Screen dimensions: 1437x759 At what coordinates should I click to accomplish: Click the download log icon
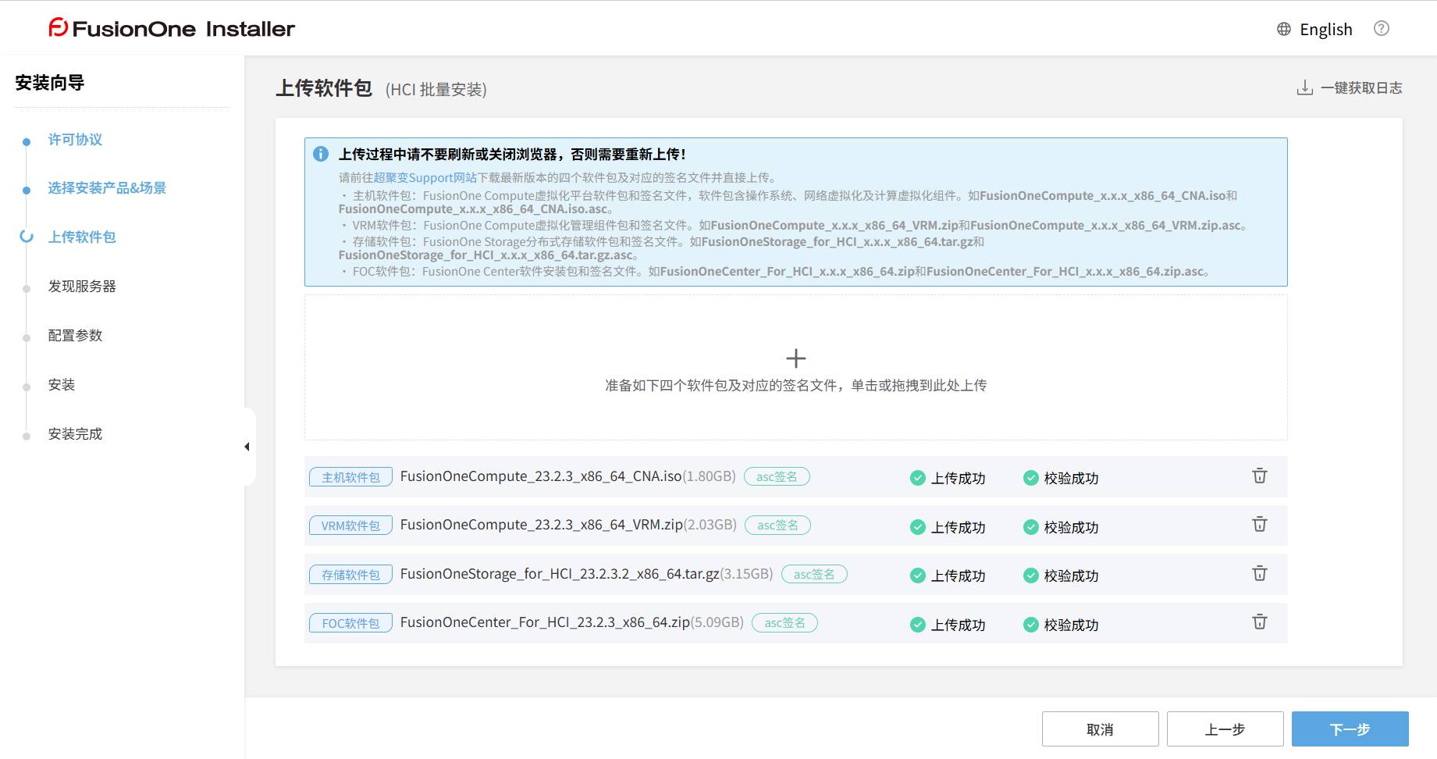[1304, 87]
